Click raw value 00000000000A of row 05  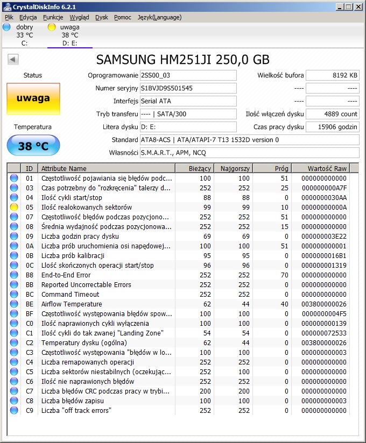pos(324,207)
